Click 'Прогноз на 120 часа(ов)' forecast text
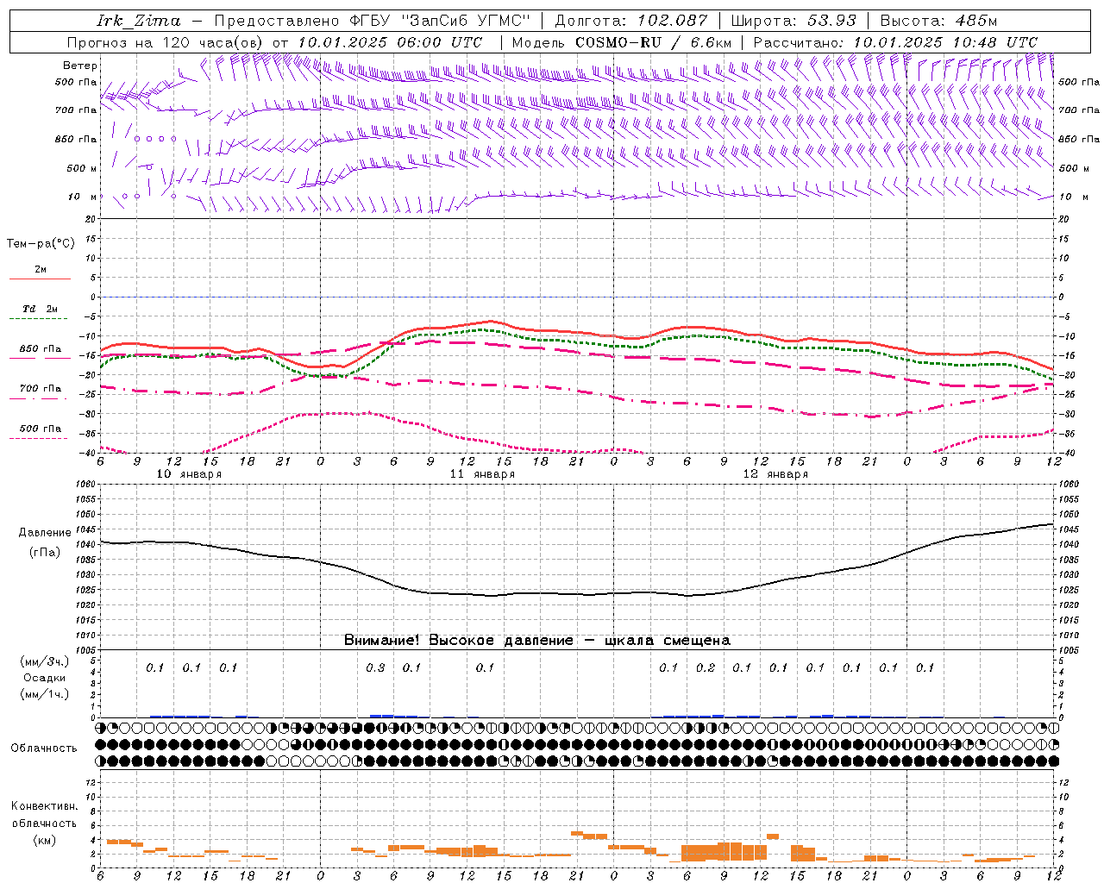Image resolution: width=1104 pixels, height=883 pixels. click(x=166, y=42)
